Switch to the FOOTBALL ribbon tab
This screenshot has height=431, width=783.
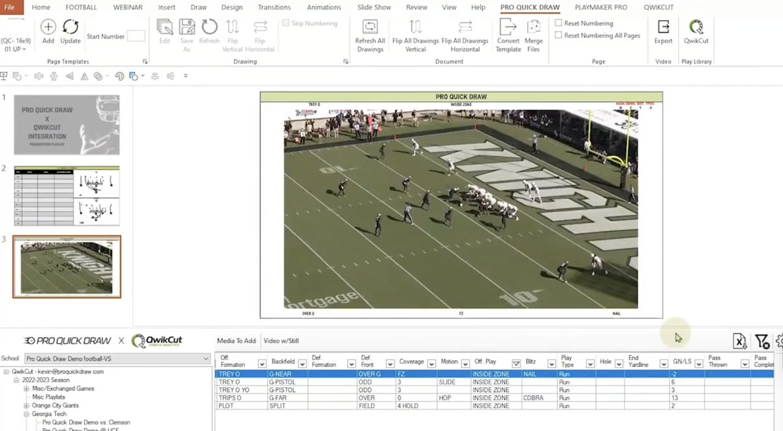(81, 7)
